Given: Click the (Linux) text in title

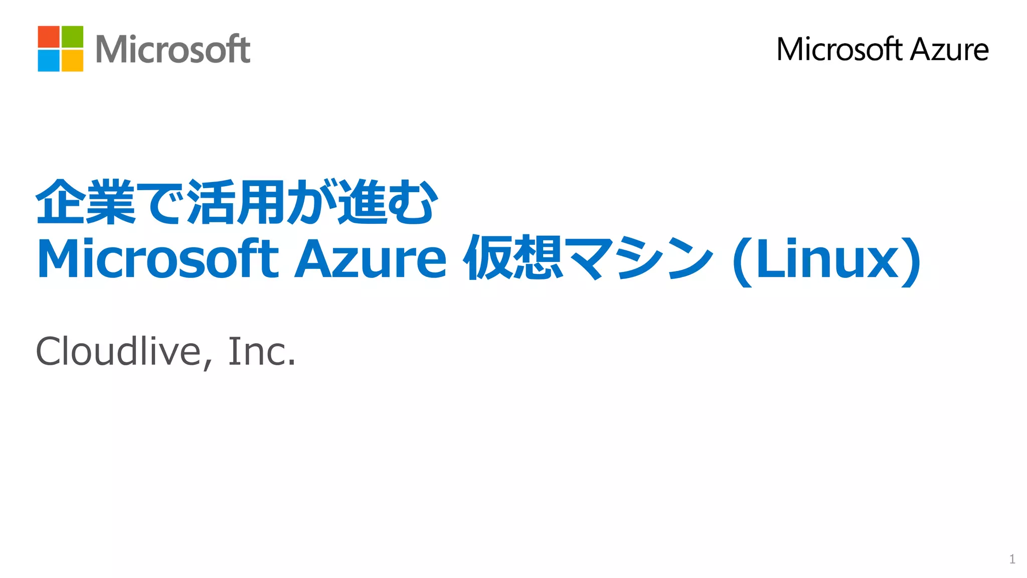Looking at the screenshot, I should point(826,259).
